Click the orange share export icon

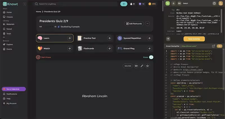click(x=221, y=3)
